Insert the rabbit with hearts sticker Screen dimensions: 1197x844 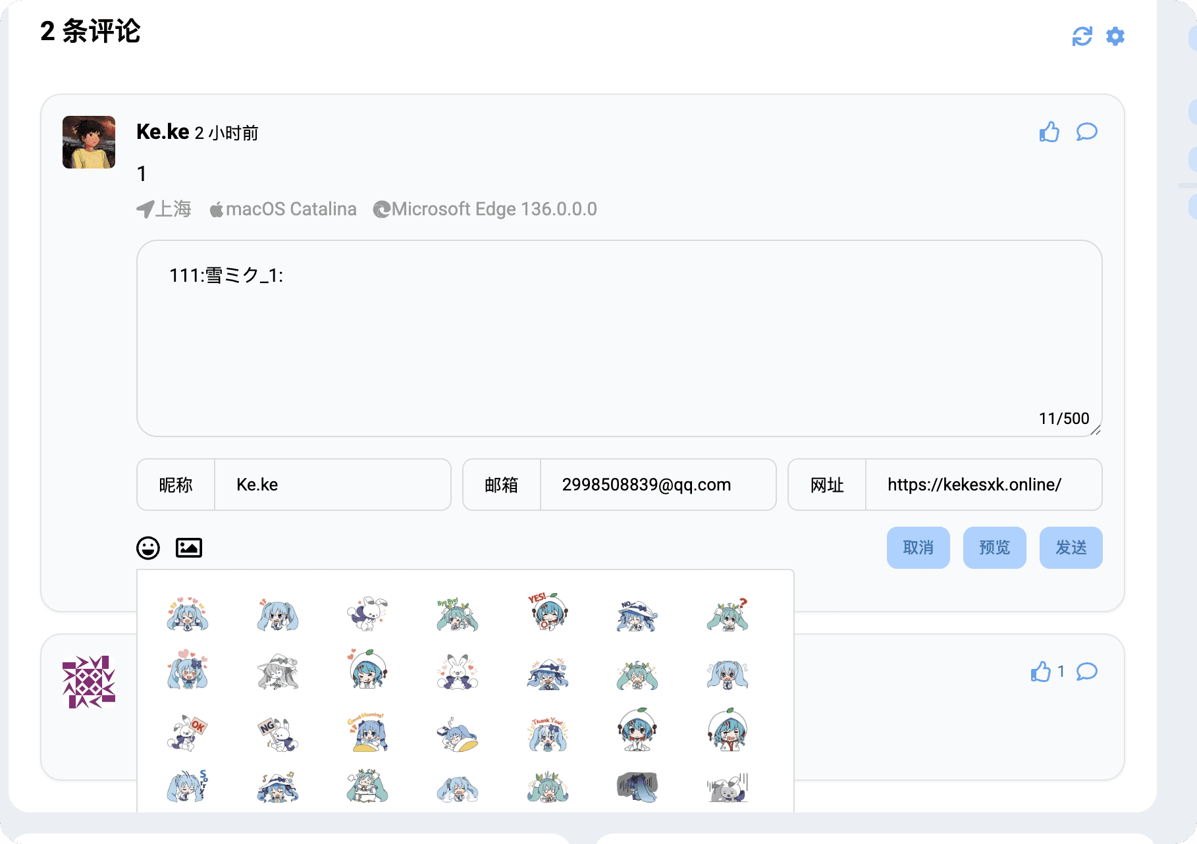[x=458, y=672]
